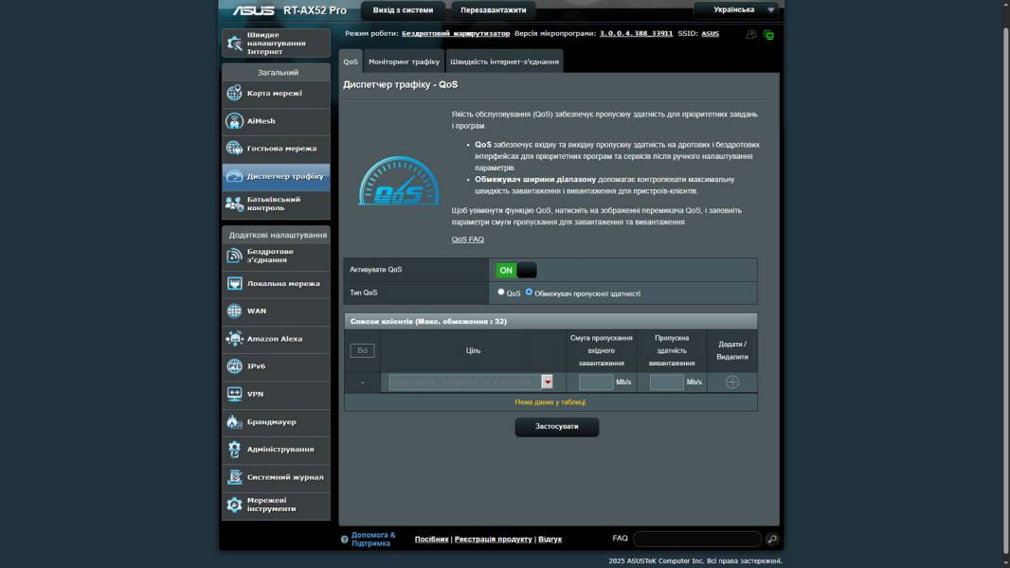The image size is (1010, 568).
Task: Open AiMesh from the sidebar icon
Action: (x=234, y=121)
